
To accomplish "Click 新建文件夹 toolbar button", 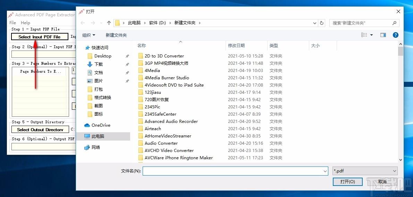I will 116,35.
